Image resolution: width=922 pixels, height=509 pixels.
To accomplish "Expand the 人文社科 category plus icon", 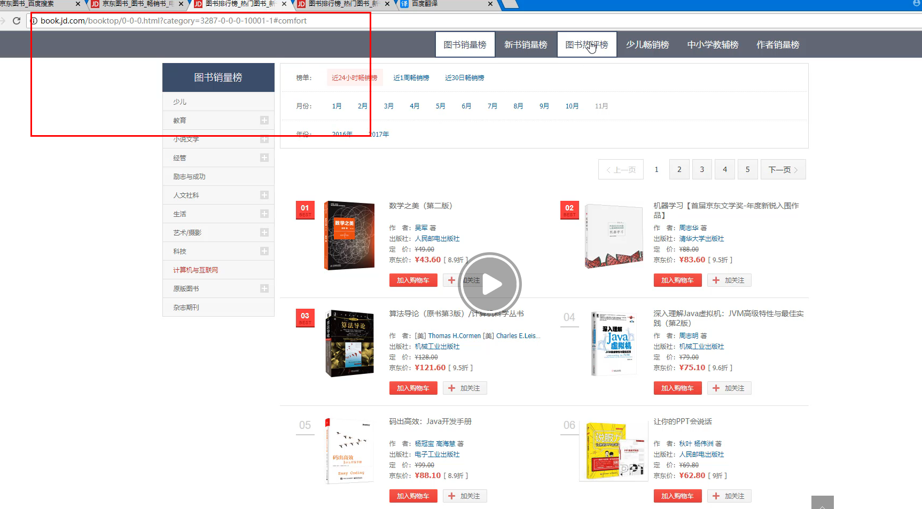I will [x=264, y=195].
